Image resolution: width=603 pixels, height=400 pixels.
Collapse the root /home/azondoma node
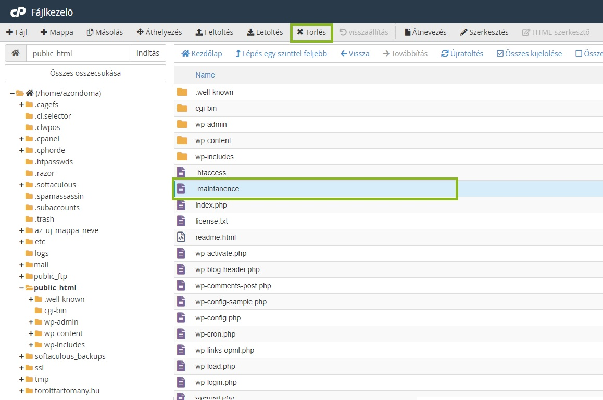12,93
